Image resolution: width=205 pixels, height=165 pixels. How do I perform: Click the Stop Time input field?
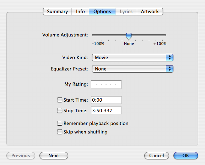click(x=106, y=110)
